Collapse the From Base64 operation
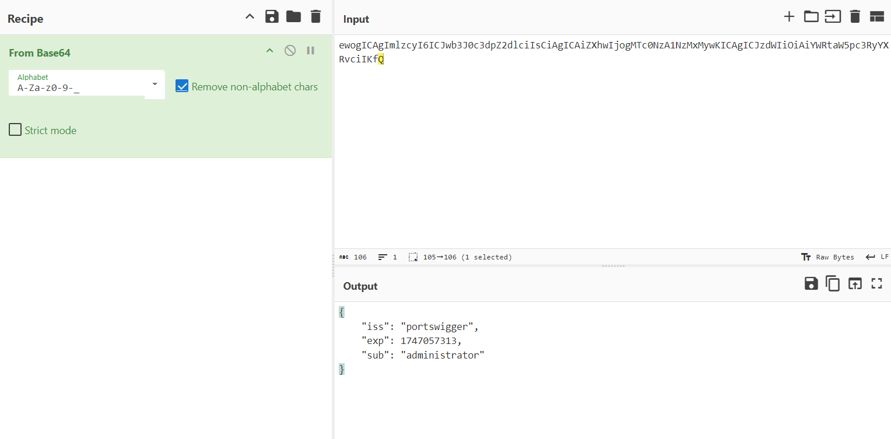891x439 pixels. point(269,51)
